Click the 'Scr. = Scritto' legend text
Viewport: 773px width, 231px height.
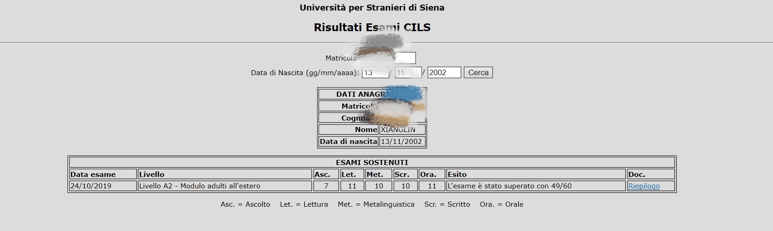[x=447, y=204]
